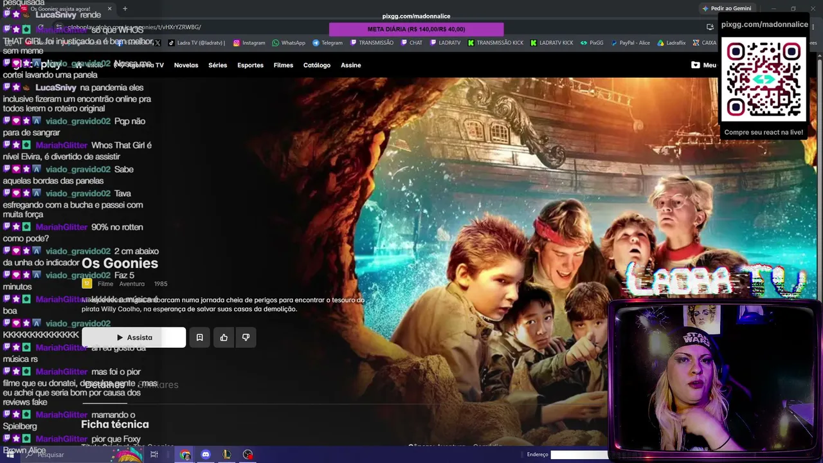Open the Telegram bookmark

328,43
